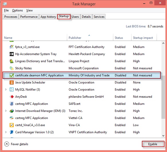Switch to the Users tab

(x=75, y=17)
